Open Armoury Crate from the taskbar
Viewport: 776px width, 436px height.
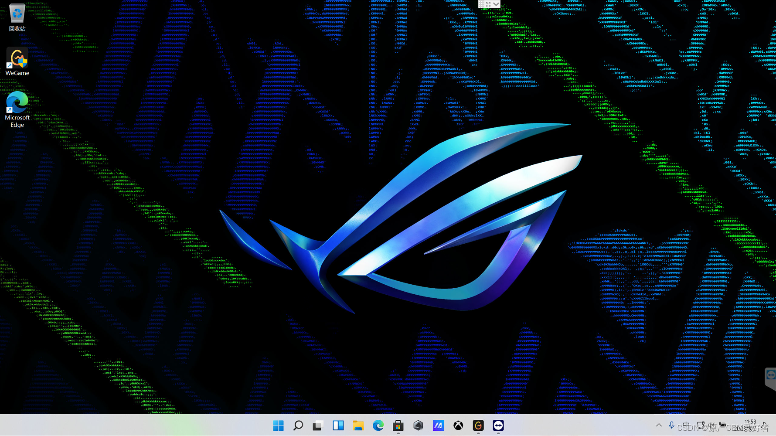point(418,426)
